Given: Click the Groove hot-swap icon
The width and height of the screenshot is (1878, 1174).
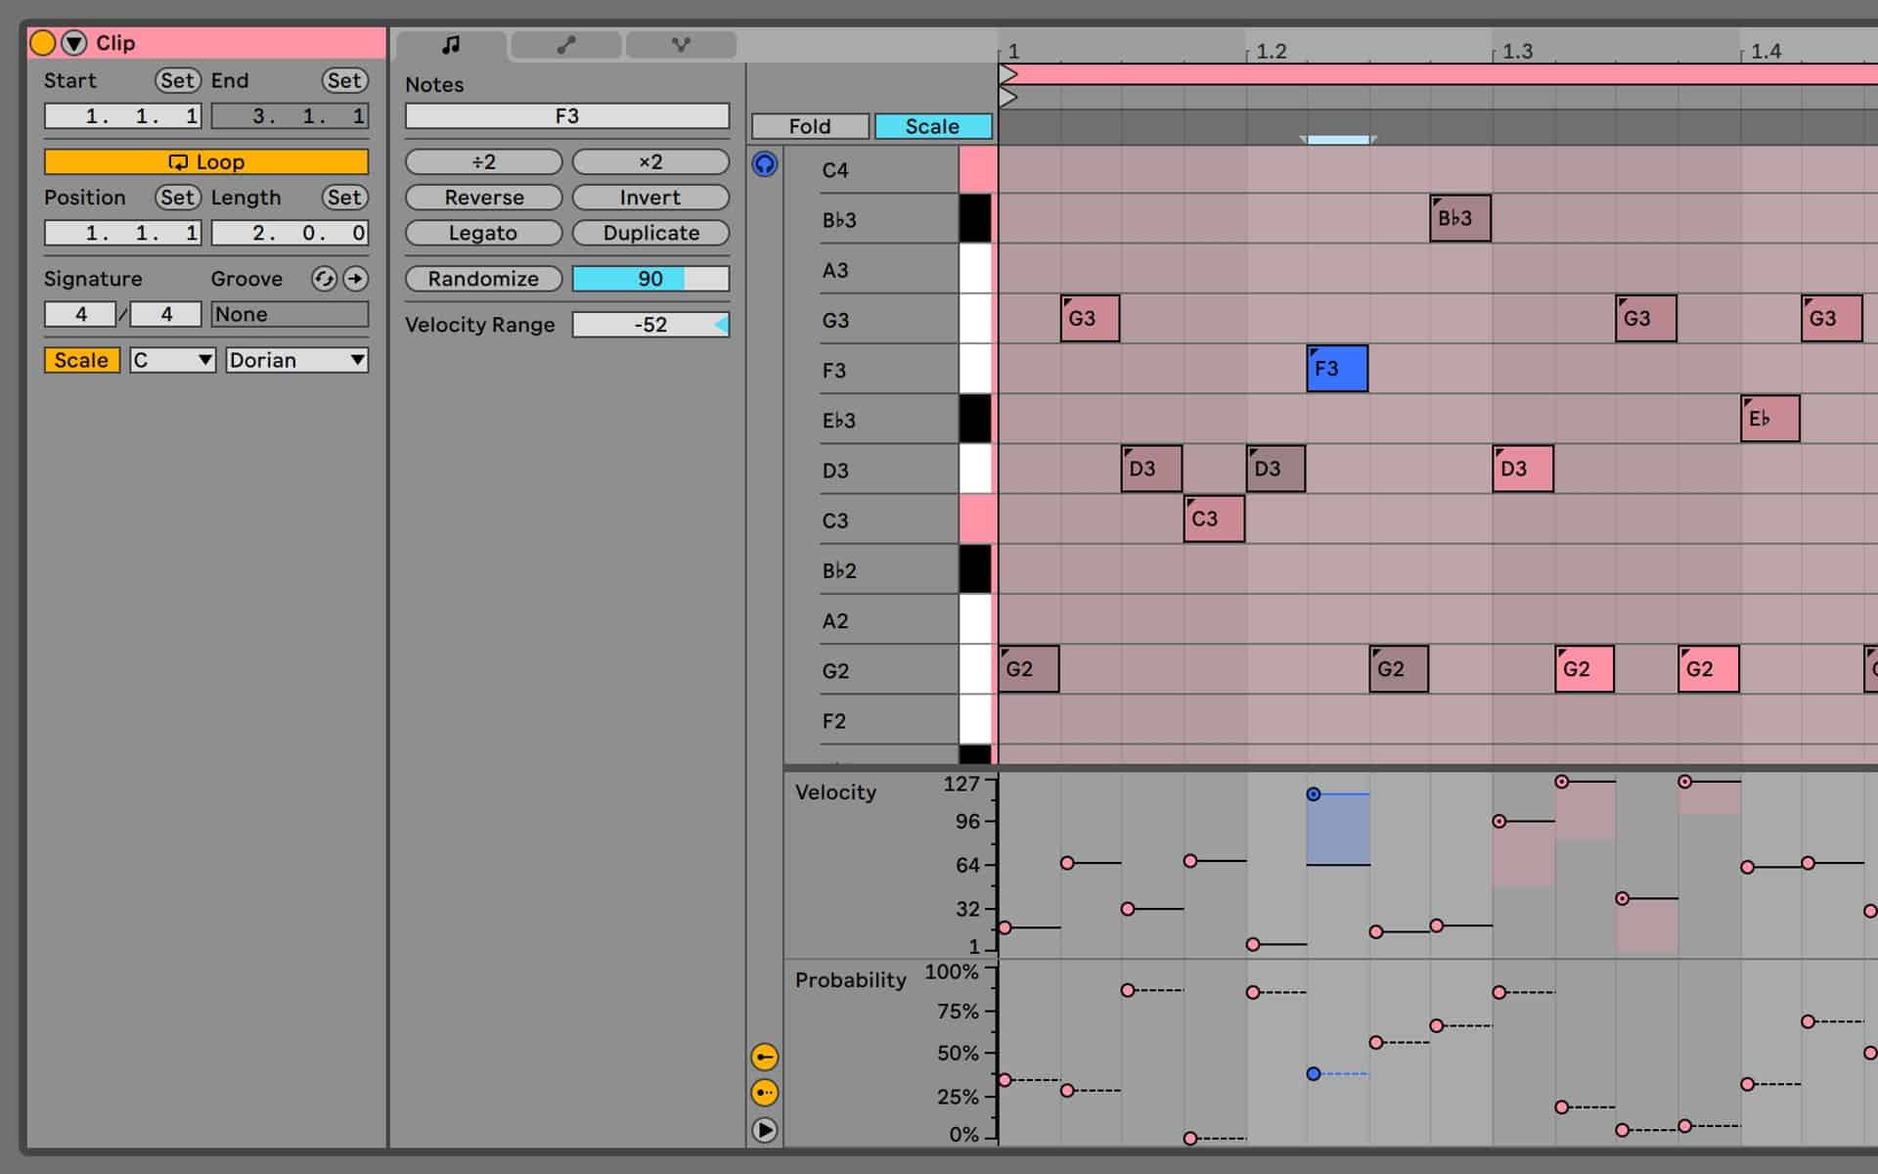Looking at the screenshot, I should pyautogui.click(x=323, y=279).
